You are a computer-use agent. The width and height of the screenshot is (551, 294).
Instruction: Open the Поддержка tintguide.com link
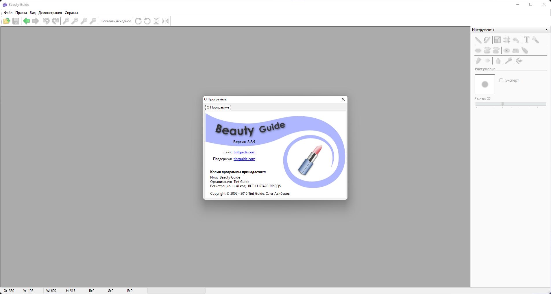[244, 159]
